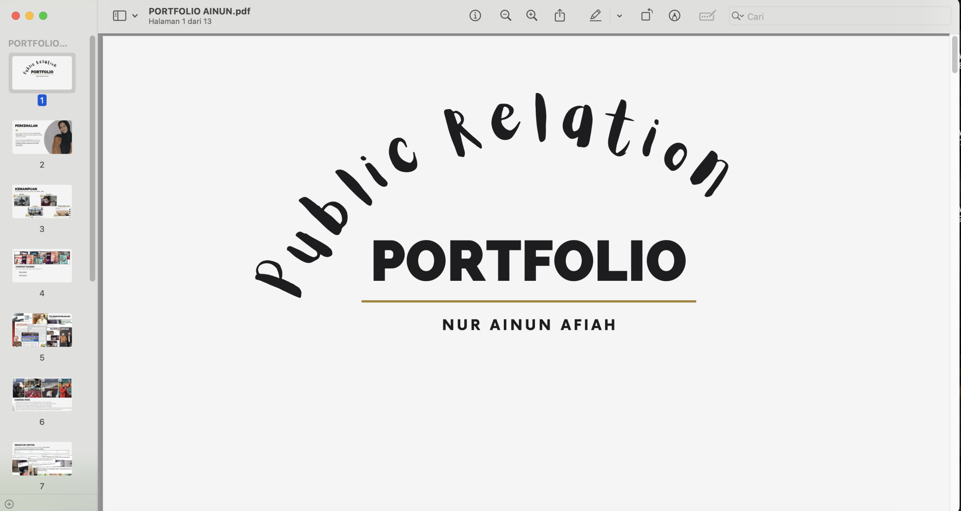The image size is (961, 511).
Task: Zoom out using the magnifier minus icon
Action: pos(505,16)
